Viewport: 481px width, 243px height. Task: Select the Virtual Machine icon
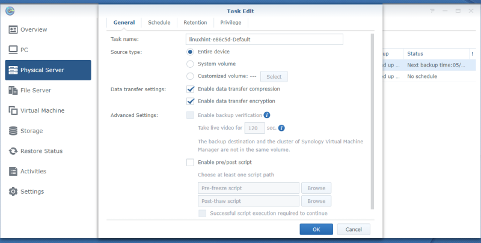(13, 110)
